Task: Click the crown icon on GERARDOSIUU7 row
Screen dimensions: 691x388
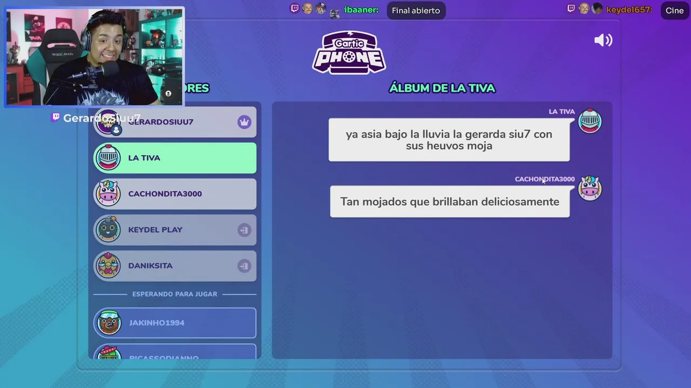Action: (244, 122)
